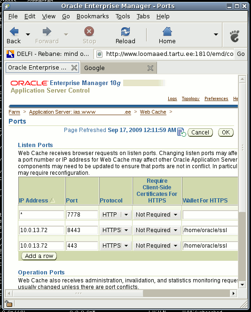Viewport: 251px width, 312px height.
Task: Click the Add a row button
Action: click(x=39, y=256)
